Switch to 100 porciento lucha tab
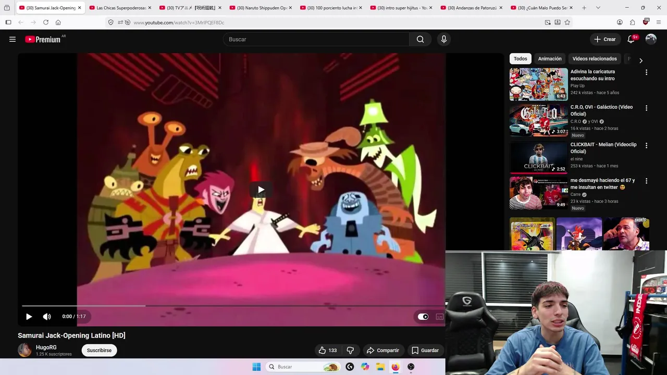This screenshot has height=375, width=667. click(332, 8)
